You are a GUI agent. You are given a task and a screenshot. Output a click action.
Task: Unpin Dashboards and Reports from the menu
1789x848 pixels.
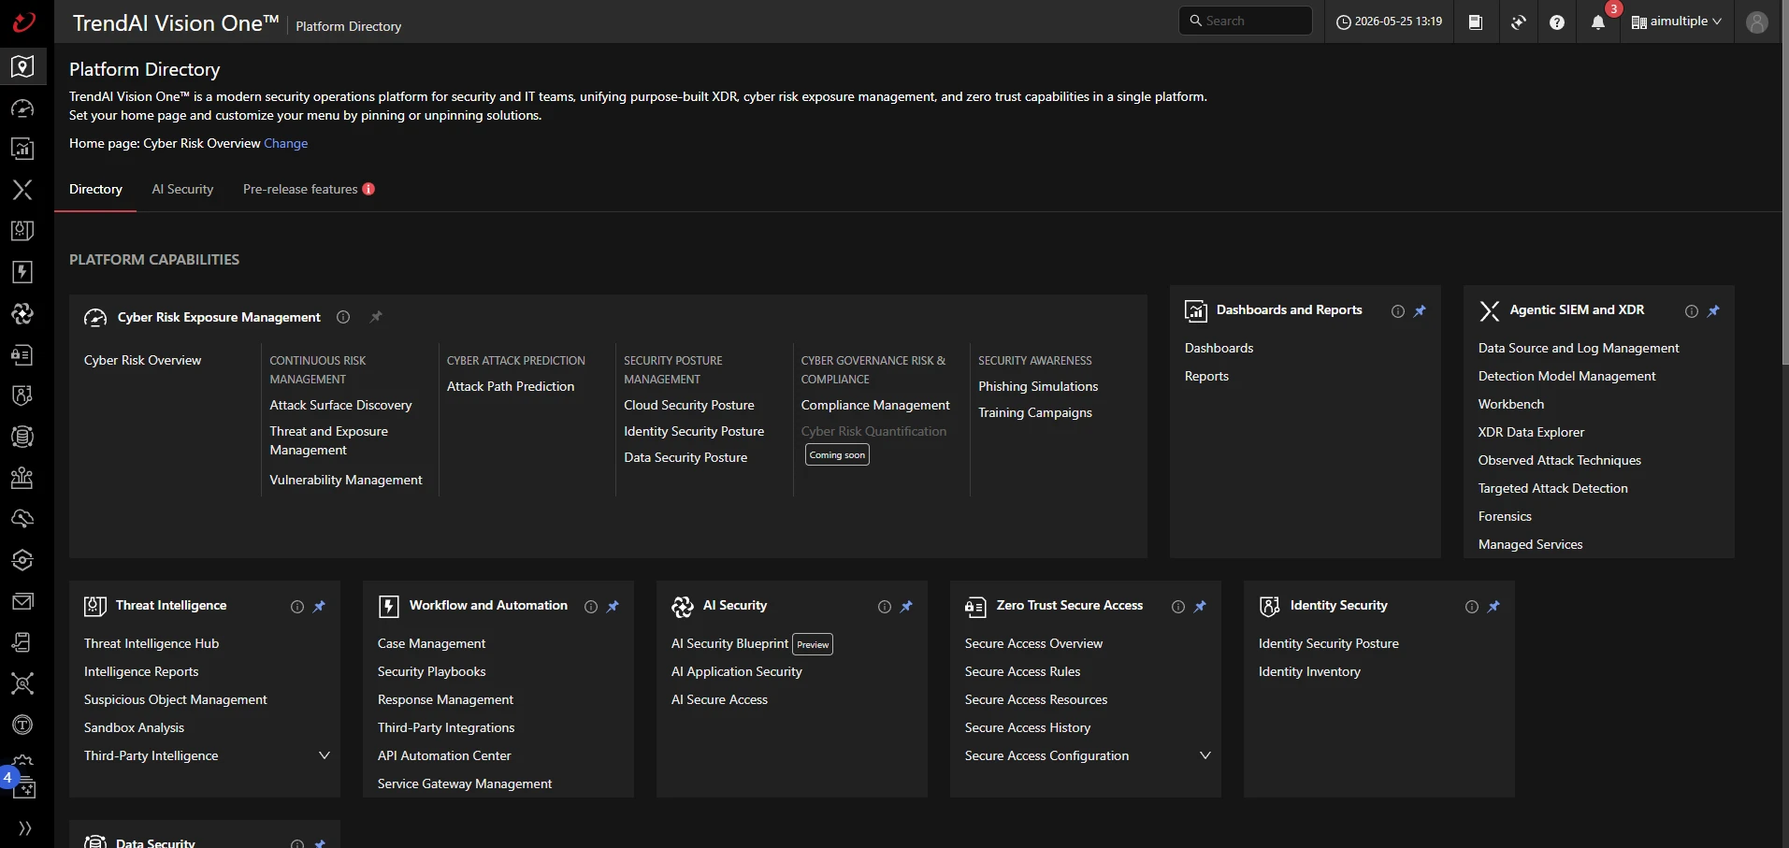coord(1420,311)
